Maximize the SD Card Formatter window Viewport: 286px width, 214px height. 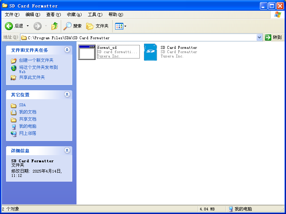coord(272,6)
